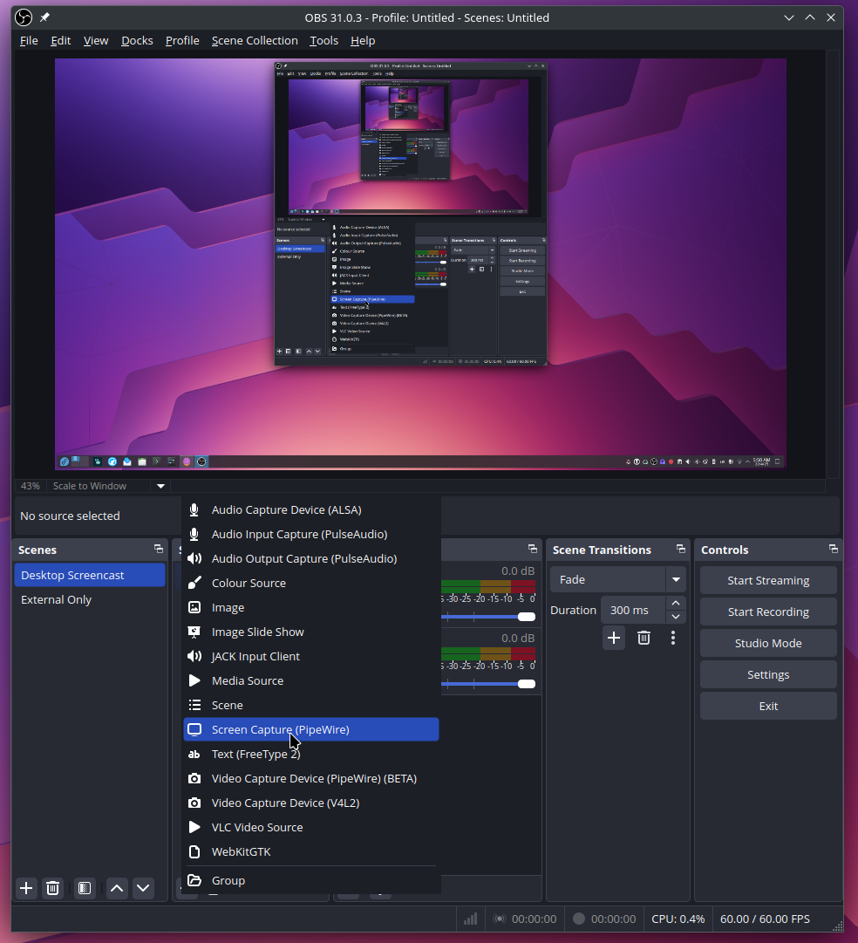Image resolution: width=858 pixels, height=943 pixels.
Task: Select Video Capture Device (PipeWire) (BETA)
Action: (311, 778)
